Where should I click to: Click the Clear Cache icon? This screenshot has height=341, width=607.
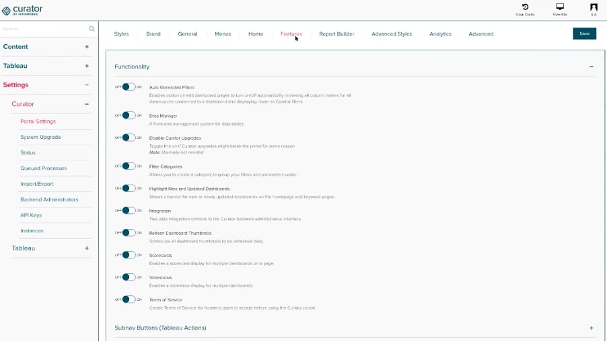pyautogui.click(x=525, y=7)
